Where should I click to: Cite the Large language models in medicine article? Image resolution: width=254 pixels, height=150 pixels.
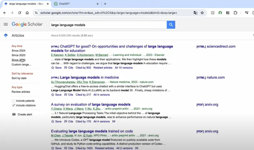pos(69,95)
